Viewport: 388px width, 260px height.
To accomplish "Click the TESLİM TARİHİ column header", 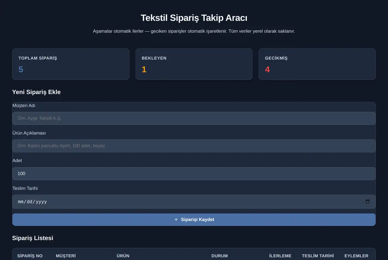I will [x=318, y=256].
